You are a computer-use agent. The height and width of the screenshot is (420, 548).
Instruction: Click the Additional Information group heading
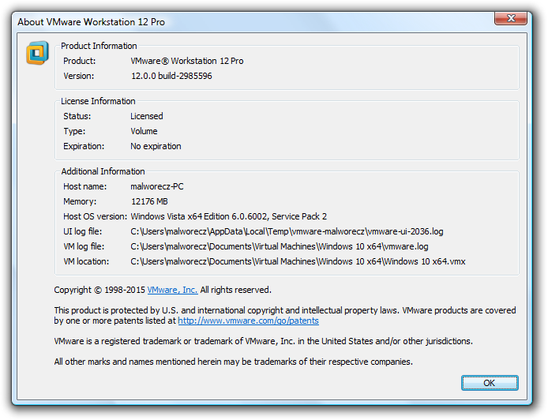coord(103,171)
